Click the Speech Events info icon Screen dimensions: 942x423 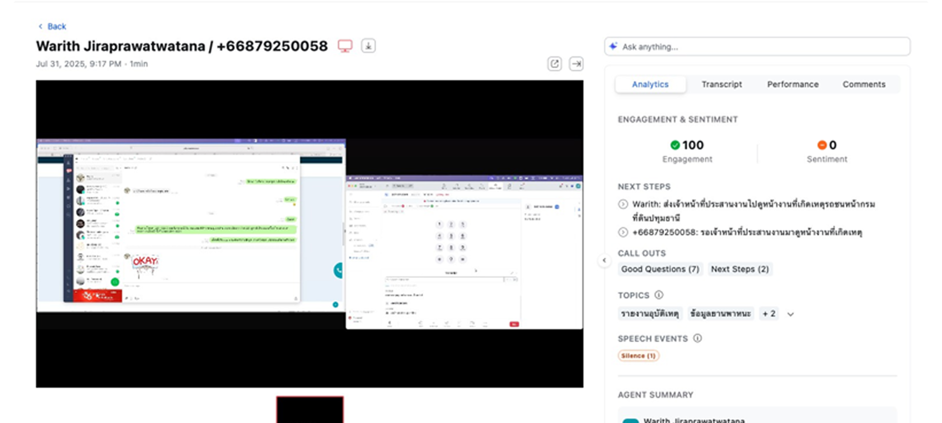click(x=697, y=338)
